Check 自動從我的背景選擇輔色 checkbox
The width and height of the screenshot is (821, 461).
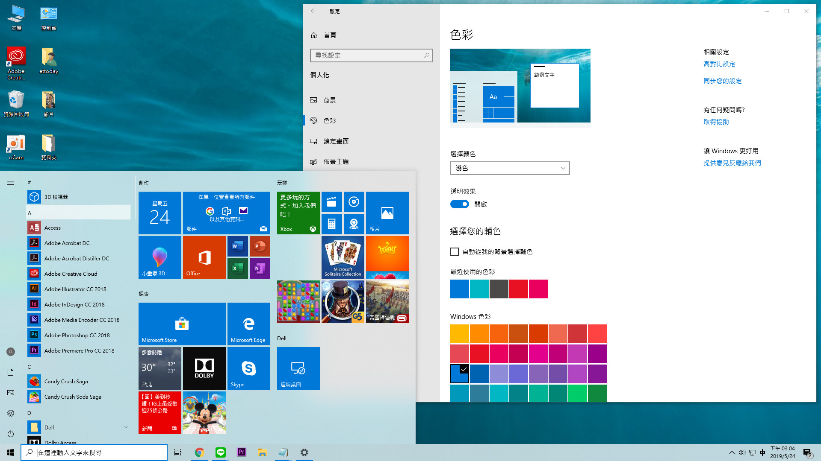tap(455, 251)
